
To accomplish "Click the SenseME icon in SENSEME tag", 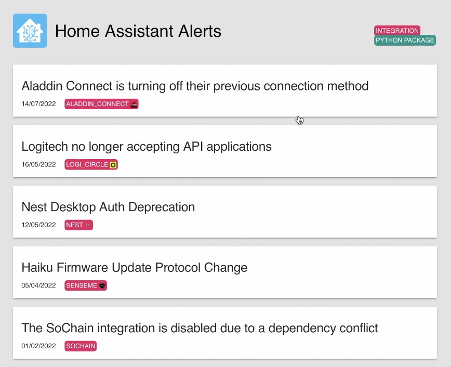I will pos(102,286).
